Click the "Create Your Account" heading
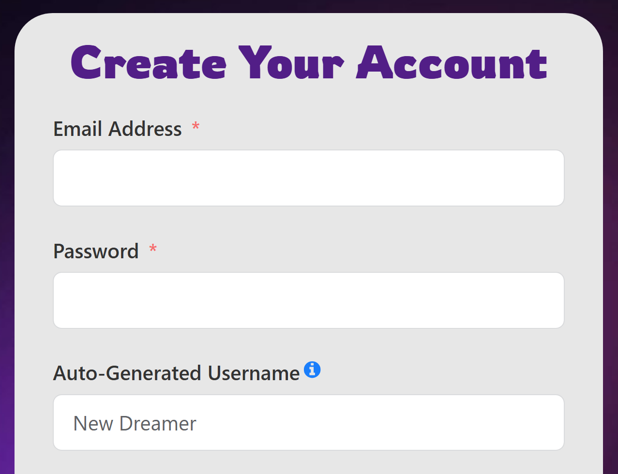 tap(309, 63)
